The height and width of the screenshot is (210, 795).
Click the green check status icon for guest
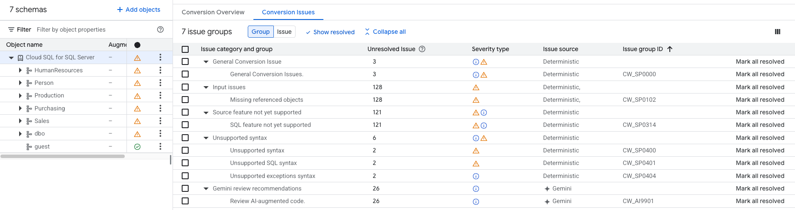(x=137, y=147)
